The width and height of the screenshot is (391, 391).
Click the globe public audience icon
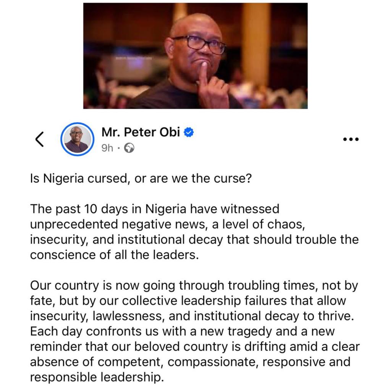pos(129,148)
